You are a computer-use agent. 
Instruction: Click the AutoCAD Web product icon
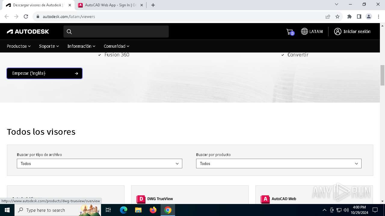[x=265, y=199]
